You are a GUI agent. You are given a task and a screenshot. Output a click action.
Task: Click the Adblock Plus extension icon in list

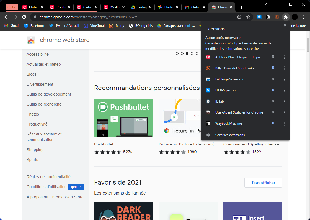tap(208, 57)
